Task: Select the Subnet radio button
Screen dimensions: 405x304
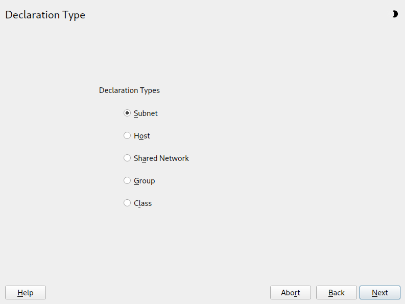Action: tap(127, 113)
